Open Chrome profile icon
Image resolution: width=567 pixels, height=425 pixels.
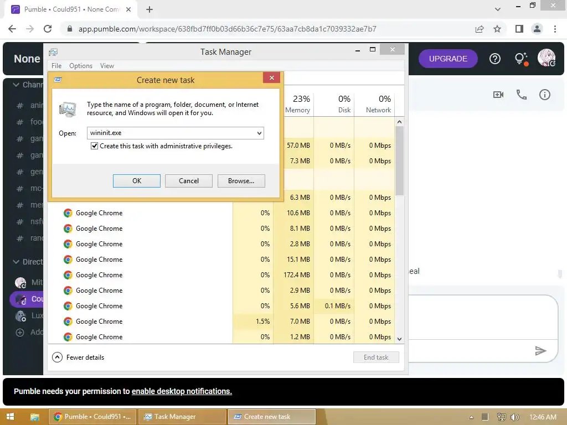pos(537,29)
